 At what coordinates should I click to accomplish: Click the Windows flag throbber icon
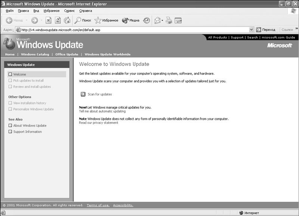click(294, 11)
